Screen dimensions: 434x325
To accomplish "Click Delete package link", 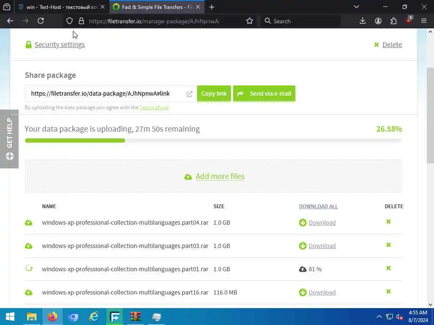I will [392, 44].
